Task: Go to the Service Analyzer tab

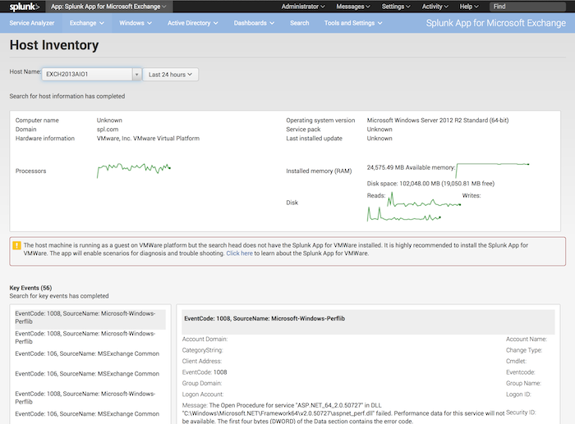Action: click(32, 23)
